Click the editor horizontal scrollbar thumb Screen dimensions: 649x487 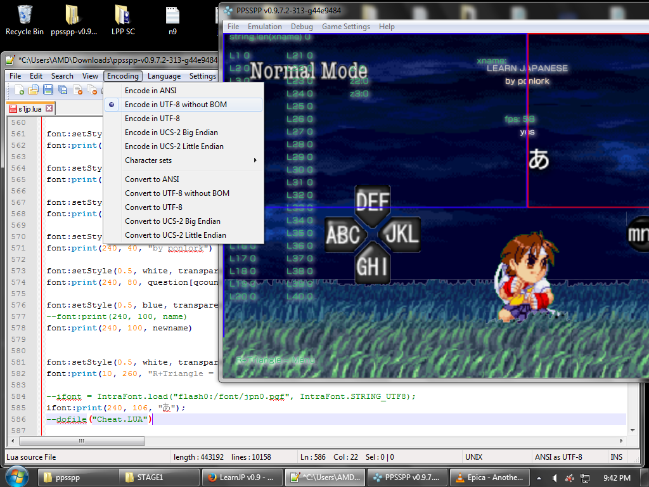[x=80, y=441]
